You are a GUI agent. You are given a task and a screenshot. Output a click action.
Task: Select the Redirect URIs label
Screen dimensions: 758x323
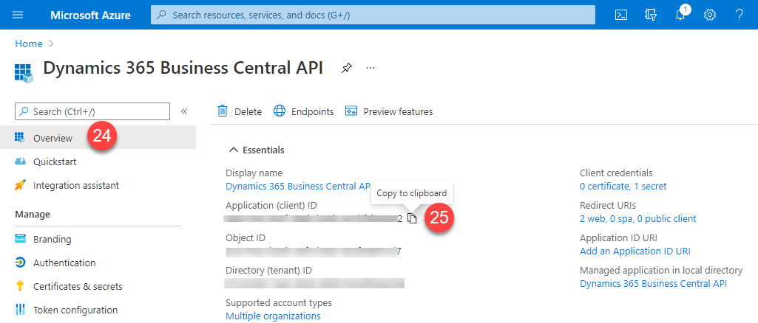point(608,205)
